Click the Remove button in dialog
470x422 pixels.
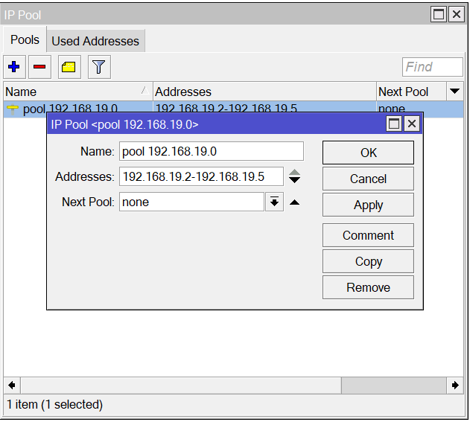pyautogui.click(x=368, y=287)
